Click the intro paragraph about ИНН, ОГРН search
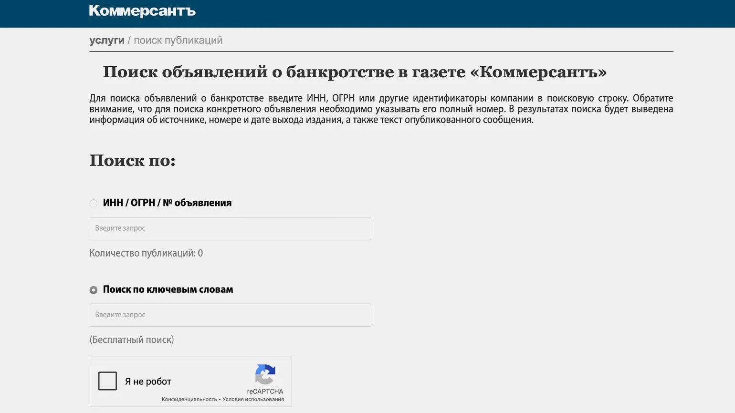 pos(381,109)
